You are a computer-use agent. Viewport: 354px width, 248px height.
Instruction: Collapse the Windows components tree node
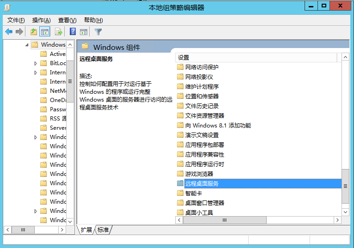[27, 45]
